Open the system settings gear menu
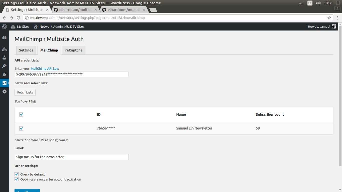Image resolution: width=342 pixels, height=192 pixels. click(338, 3)
